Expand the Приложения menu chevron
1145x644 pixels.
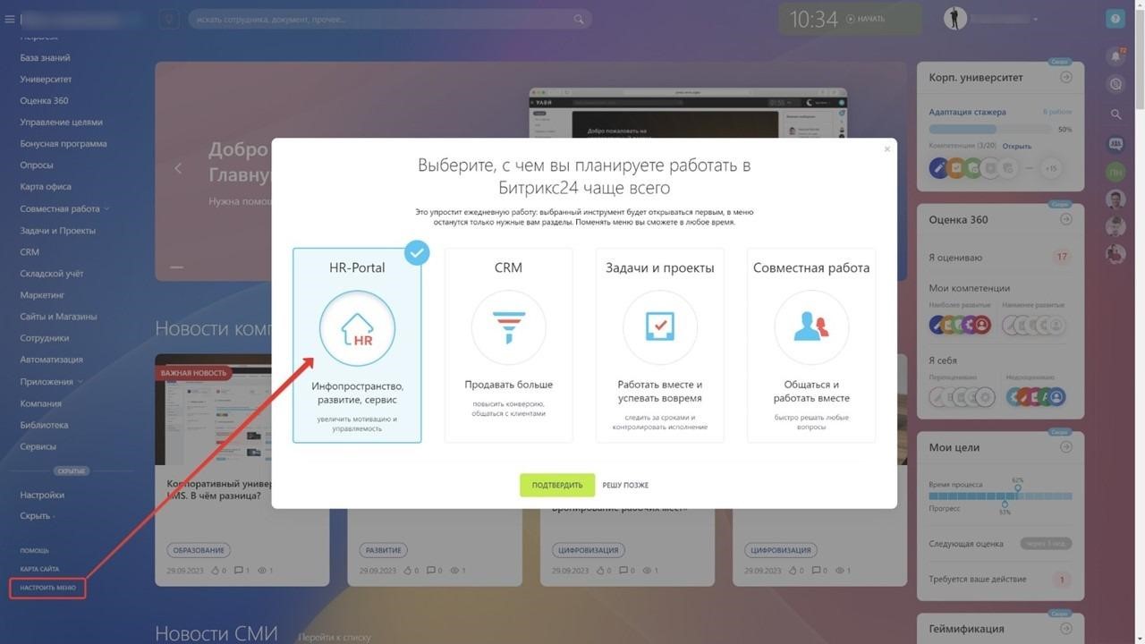click(81, 381)
